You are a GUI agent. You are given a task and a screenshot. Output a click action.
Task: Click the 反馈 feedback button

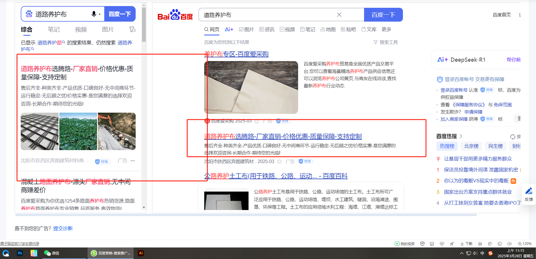[529, 194]
